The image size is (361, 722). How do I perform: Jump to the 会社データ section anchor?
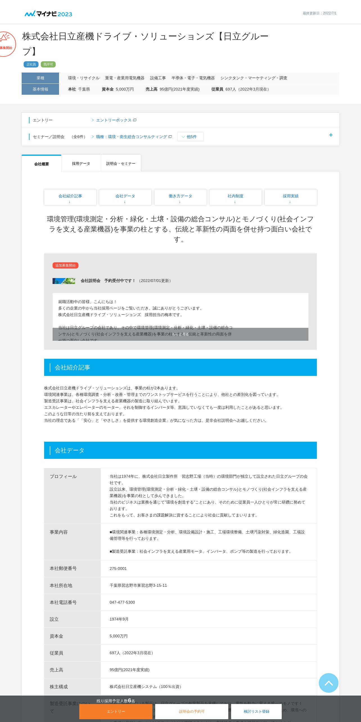(x=125, y=197)
